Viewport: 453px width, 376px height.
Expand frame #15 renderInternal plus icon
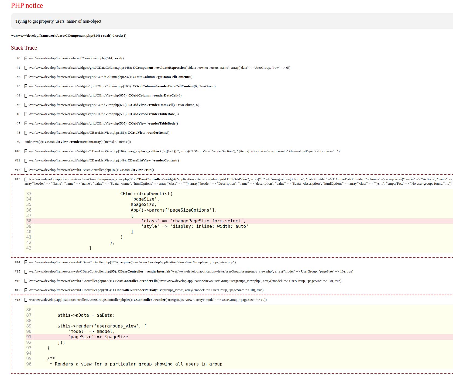coord(26,272)
